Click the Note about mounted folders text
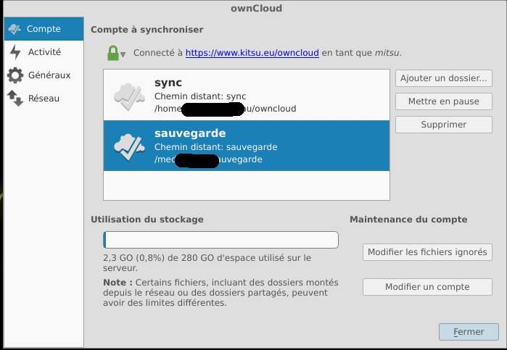Screen dimensions: 507x350 pyautogui.click(x=220, y=293)
